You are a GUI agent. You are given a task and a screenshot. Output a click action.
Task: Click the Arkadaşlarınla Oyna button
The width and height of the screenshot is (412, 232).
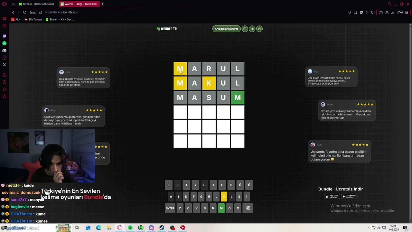click(x=226, y=29)
